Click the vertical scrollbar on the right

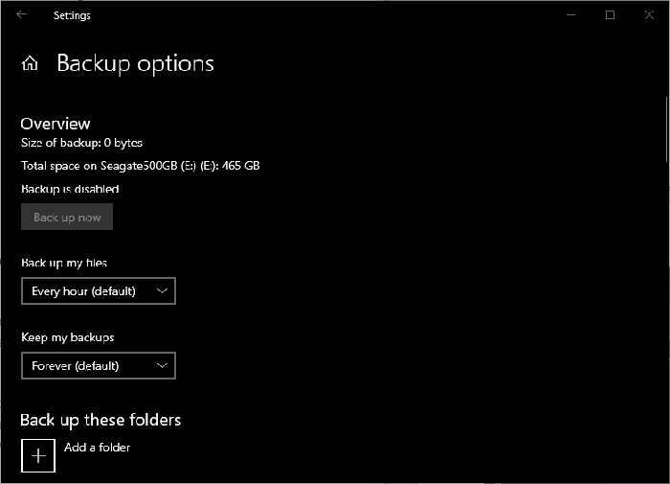pos(666,129)
